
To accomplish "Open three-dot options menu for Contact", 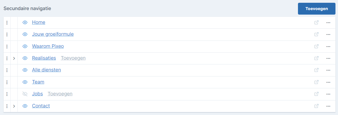I will tap(328, 106).
